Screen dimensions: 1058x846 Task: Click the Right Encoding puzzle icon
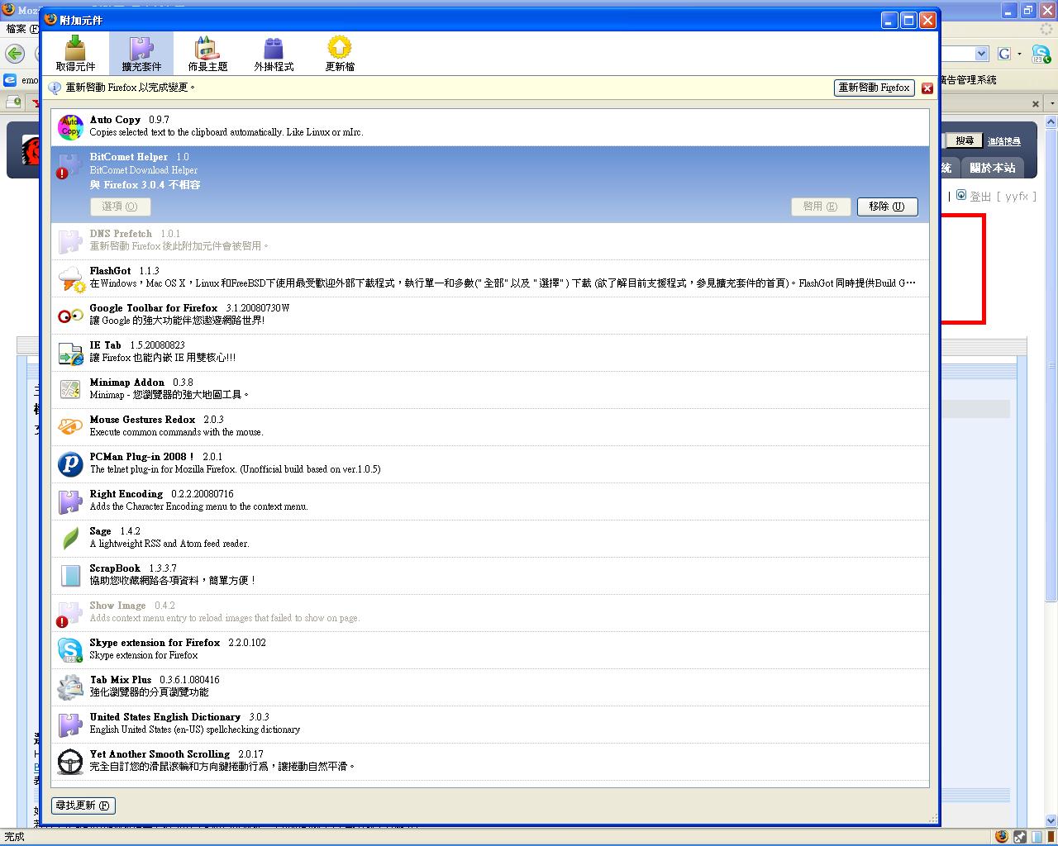[x=70, y=501]
